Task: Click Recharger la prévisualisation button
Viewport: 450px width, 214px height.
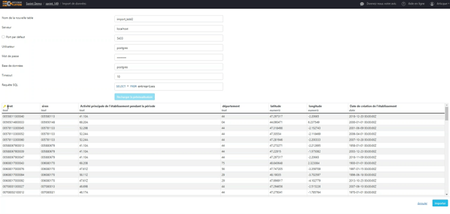Action: coord(135,97)
